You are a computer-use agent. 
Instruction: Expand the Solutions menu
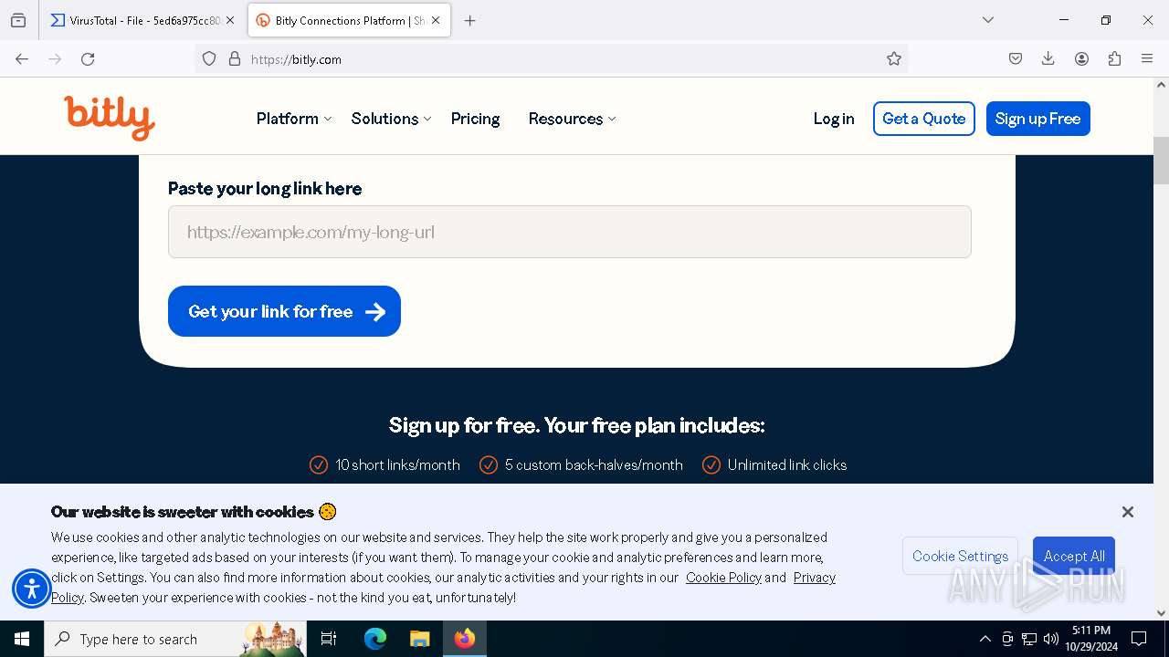tap(391, 119)
